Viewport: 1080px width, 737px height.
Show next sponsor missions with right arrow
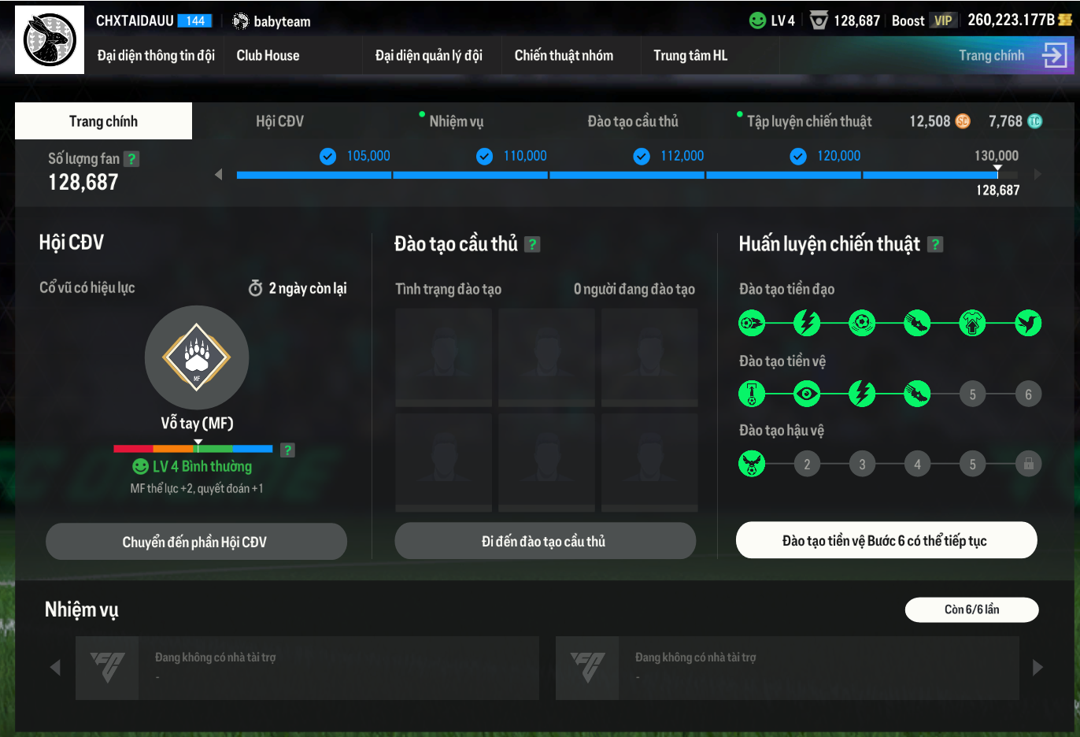click(1037, 668)
